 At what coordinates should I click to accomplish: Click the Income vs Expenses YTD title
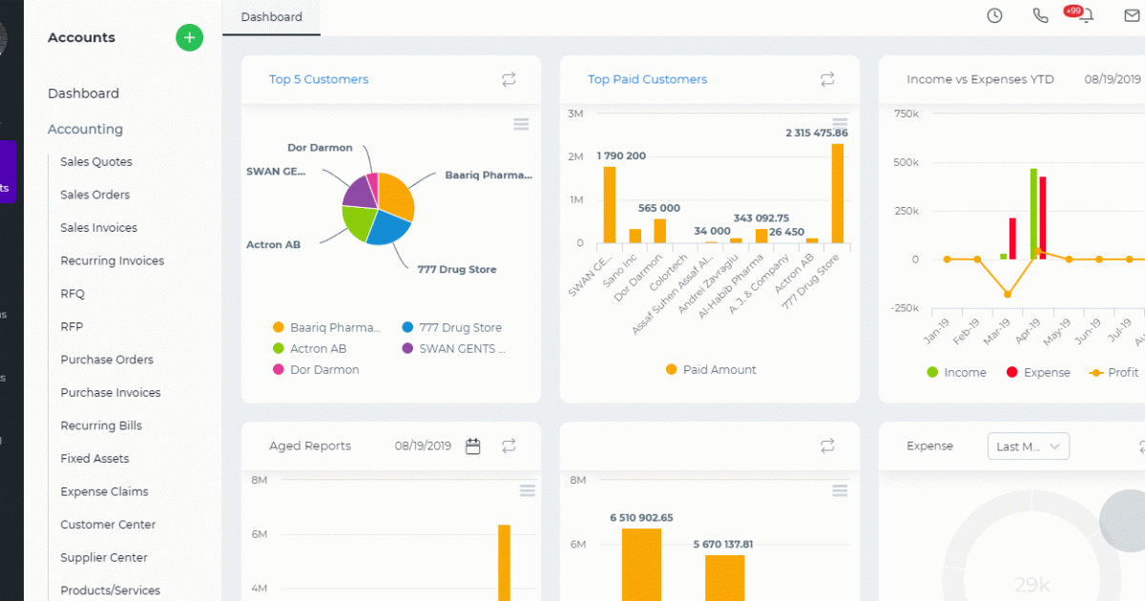pos(980,79)
